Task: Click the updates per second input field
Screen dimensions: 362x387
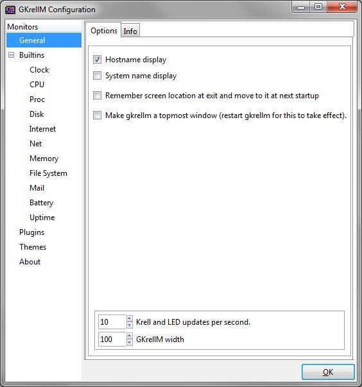Action: (112, 322)
